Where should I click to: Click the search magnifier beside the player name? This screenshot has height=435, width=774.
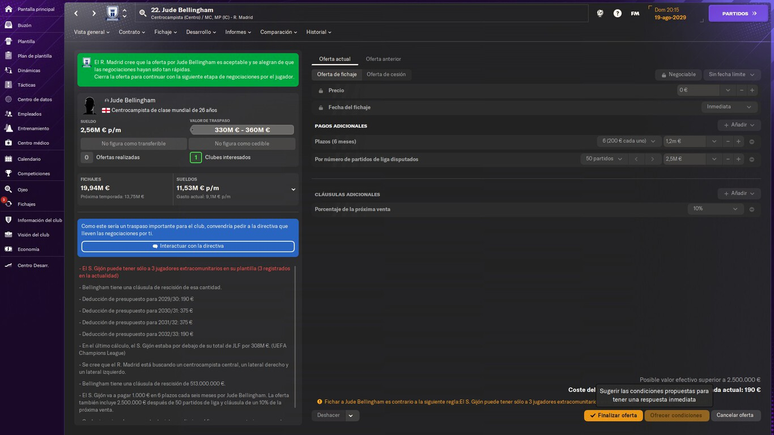point(143,13)
